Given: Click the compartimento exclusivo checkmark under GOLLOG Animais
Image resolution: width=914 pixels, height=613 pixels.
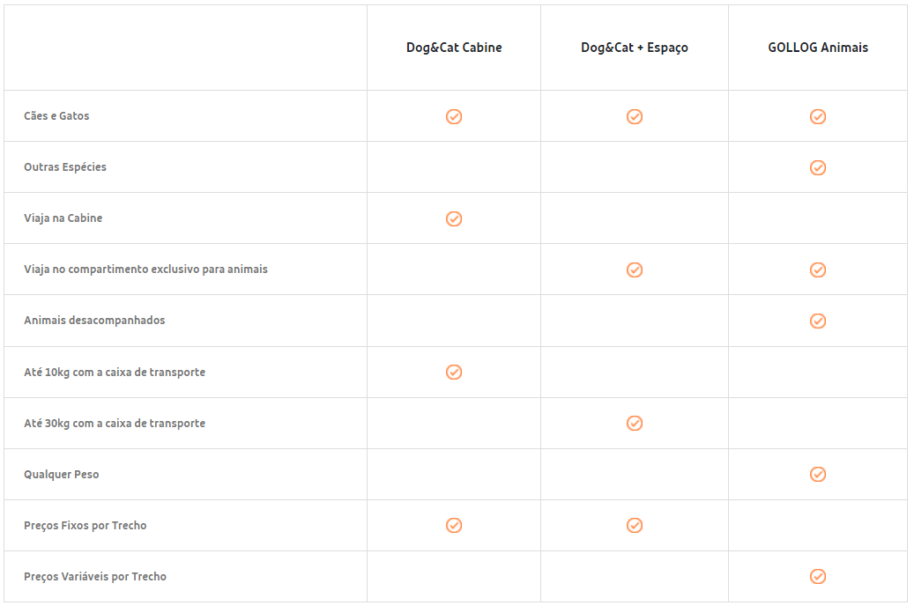Looking at the screenshot, I should (818, 270).
